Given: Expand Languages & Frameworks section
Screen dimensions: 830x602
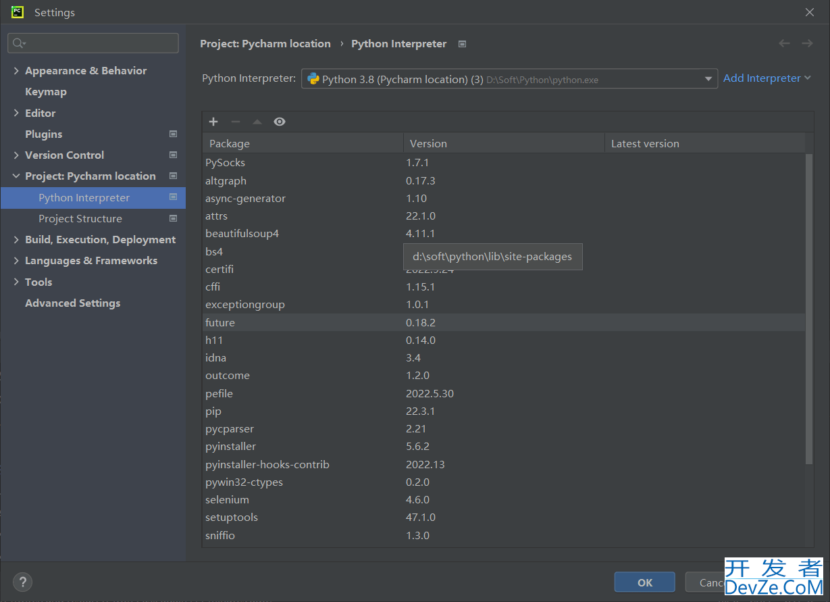Looking at the screenshot, I should tap(16, 260).
